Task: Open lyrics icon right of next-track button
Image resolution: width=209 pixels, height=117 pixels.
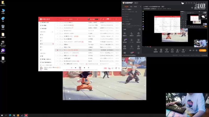Action: (x=88, y=68)
